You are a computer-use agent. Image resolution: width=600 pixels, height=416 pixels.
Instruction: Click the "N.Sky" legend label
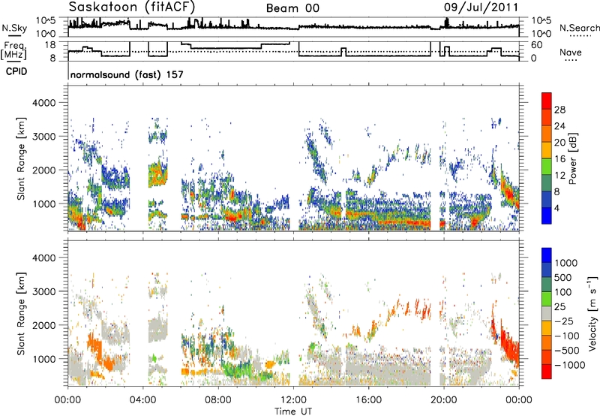14,28
